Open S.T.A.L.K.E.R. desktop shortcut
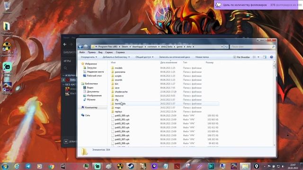 7,49
